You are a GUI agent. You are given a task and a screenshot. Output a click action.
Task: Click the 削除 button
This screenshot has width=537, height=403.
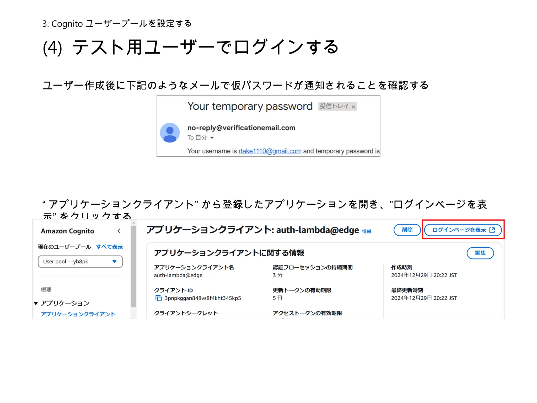[407, 230]
